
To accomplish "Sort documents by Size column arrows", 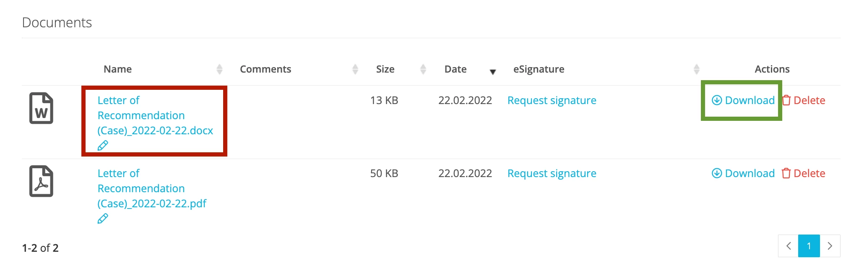I will (423, 69).
